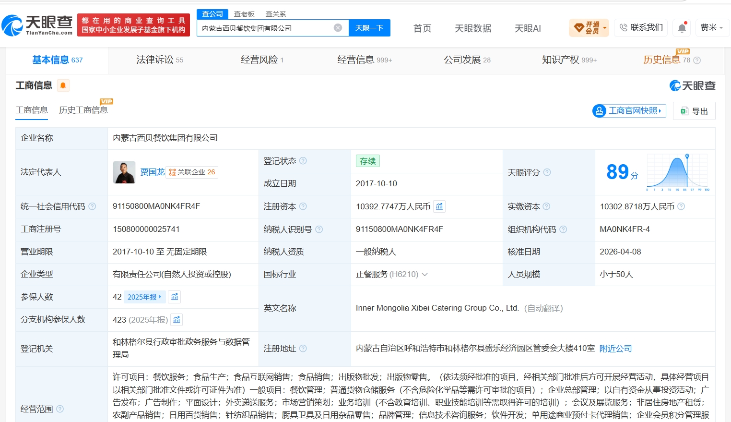Click the red government fund banner

[133, 25]
